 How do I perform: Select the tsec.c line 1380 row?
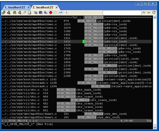point(76,31)
